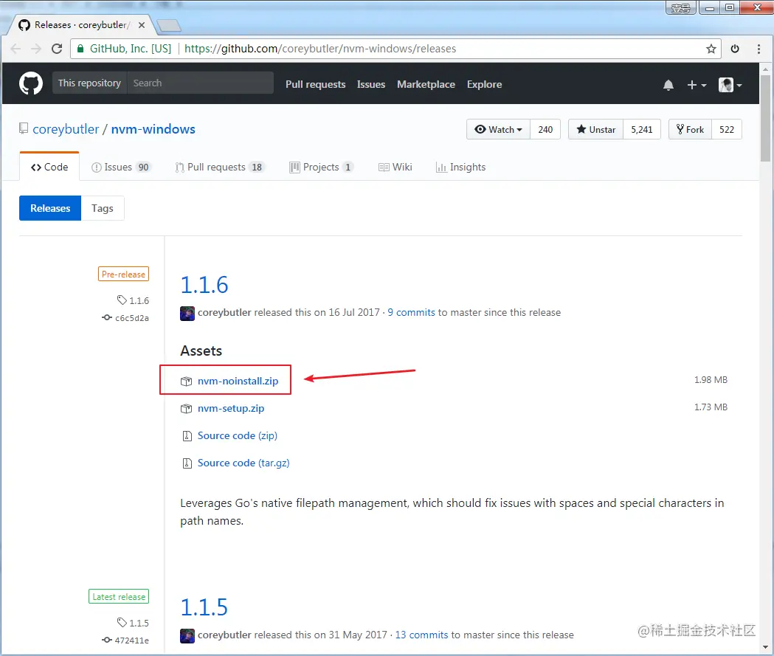Click the GitHub search field

pyautogui.click(x=201, y=83)
